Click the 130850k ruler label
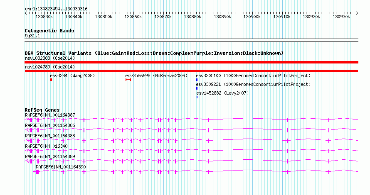The image size is (370, 195). click(x=104, y=17)
